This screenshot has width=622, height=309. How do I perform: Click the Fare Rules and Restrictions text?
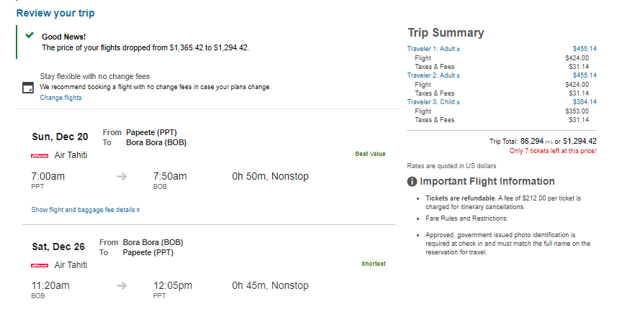pos(466,218)
